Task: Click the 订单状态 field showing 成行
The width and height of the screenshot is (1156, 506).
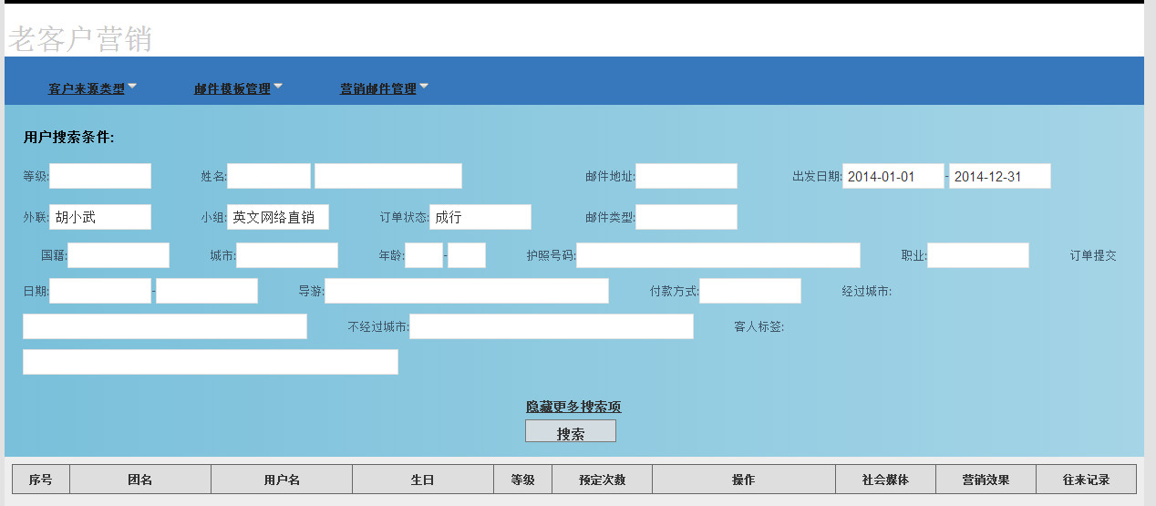Action: (480, 217)
